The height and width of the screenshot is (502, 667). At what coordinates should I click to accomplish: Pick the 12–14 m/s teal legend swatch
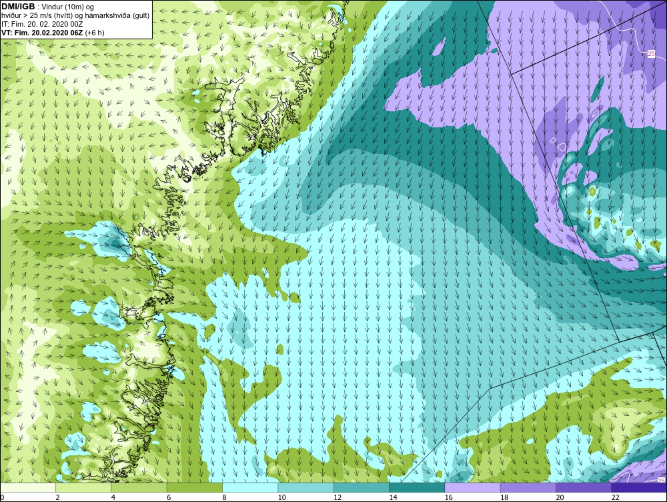tap(361, 487)
